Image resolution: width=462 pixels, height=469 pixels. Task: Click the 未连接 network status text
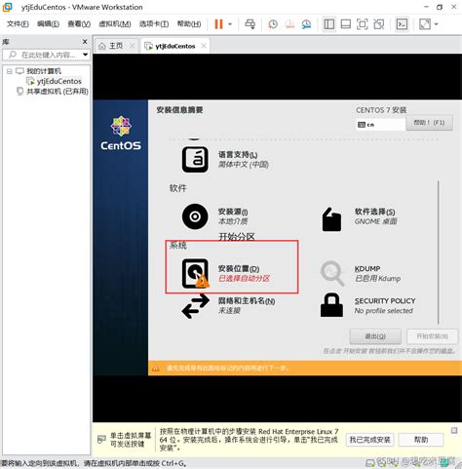point(229,311)
